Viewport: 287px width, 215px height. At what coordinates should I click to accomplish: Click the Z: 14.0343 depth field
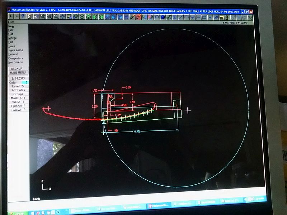[x=18, y=78]
